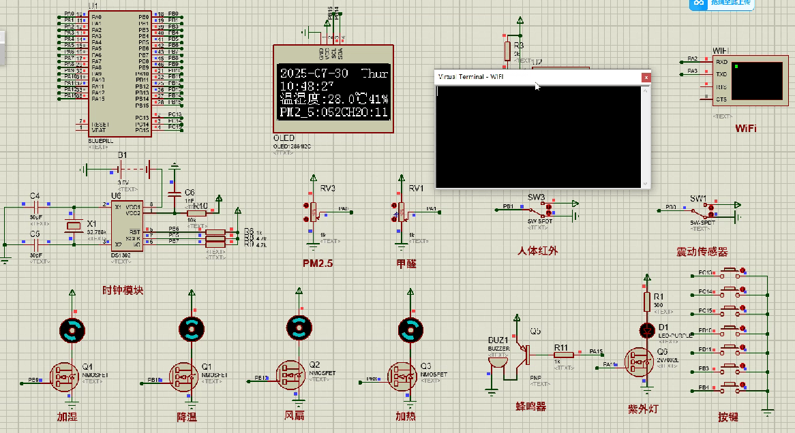Click the OLED display screen
The image size is (795, 433).
click(334, 93)
